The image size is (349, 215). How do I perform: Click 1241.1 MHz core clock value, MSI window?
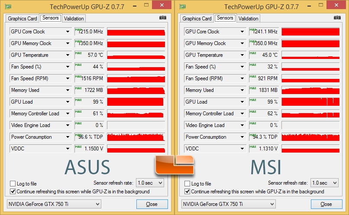pos(264,32)
